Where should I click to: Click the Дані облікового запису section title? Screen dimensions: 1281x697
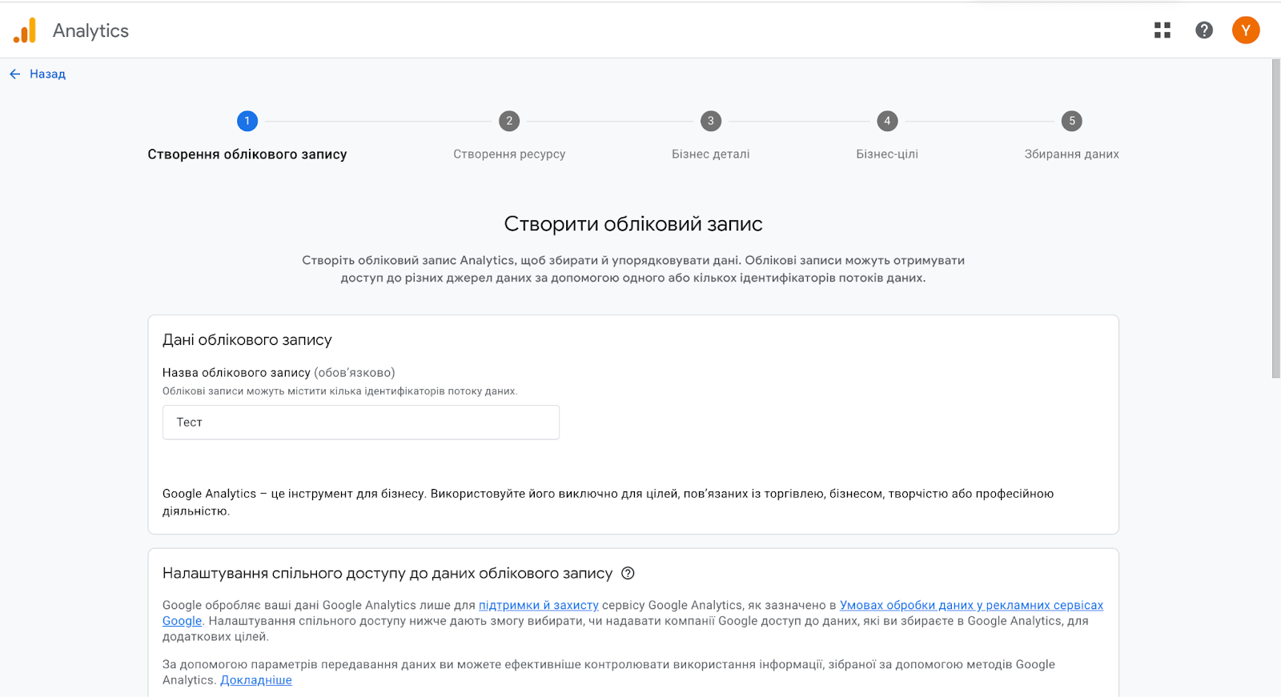tap(247, 340)
